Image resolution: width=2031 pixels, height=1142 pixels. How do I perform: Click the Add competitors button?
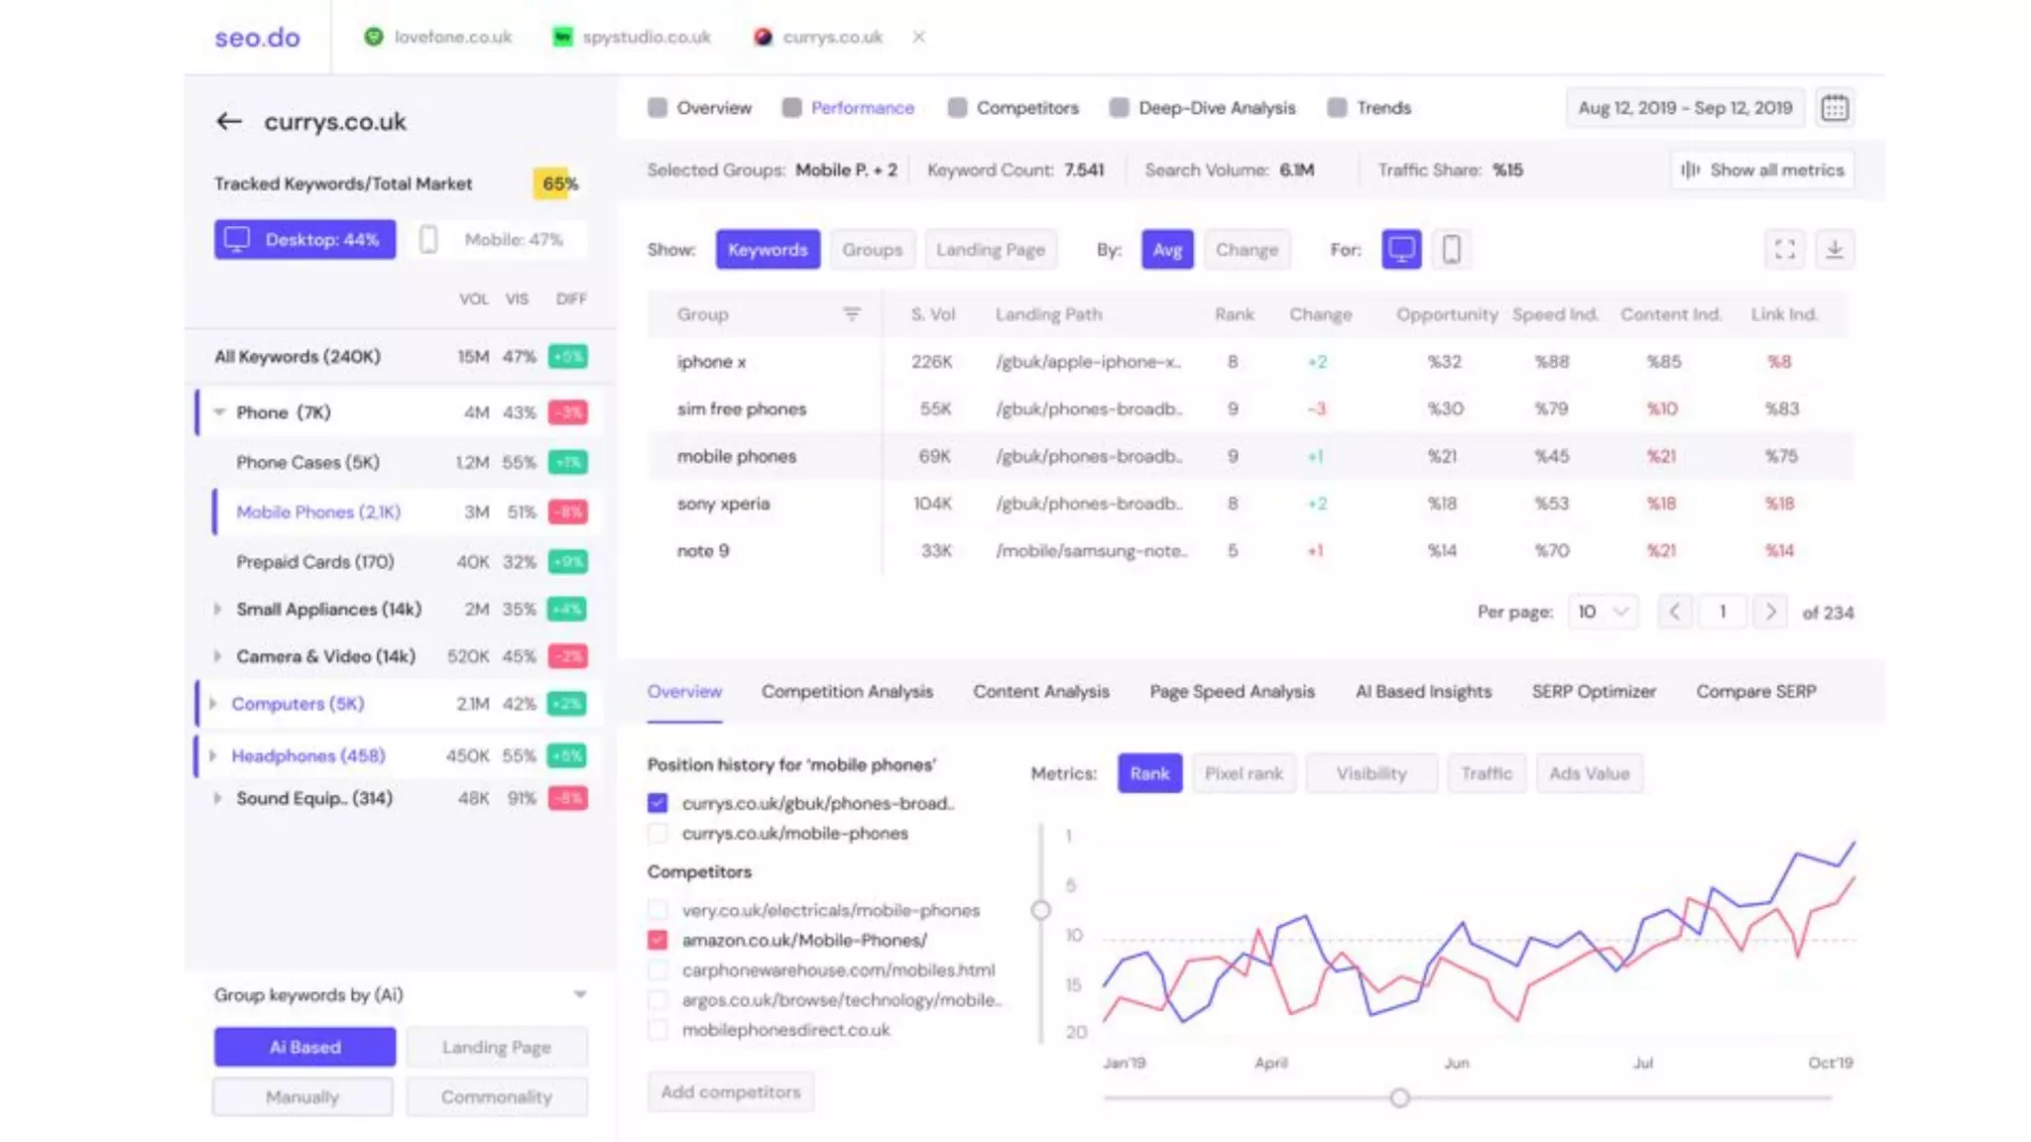[730, 1091]
